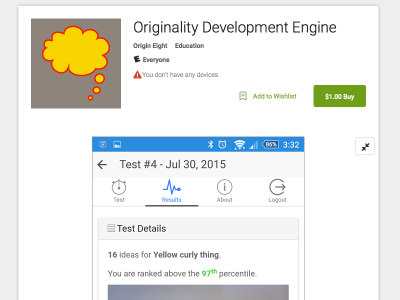Viewport: 400px width, 300px height.
Task: Click the Originality Development Engine title
Action: coord(234,27)
